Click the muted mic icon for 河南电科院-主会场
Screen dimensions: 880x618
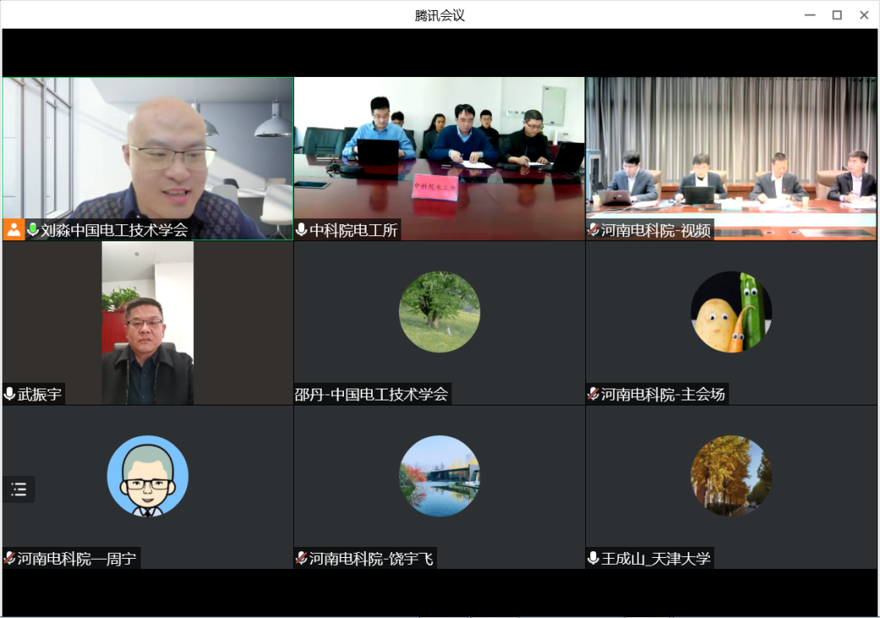(594, 394)
